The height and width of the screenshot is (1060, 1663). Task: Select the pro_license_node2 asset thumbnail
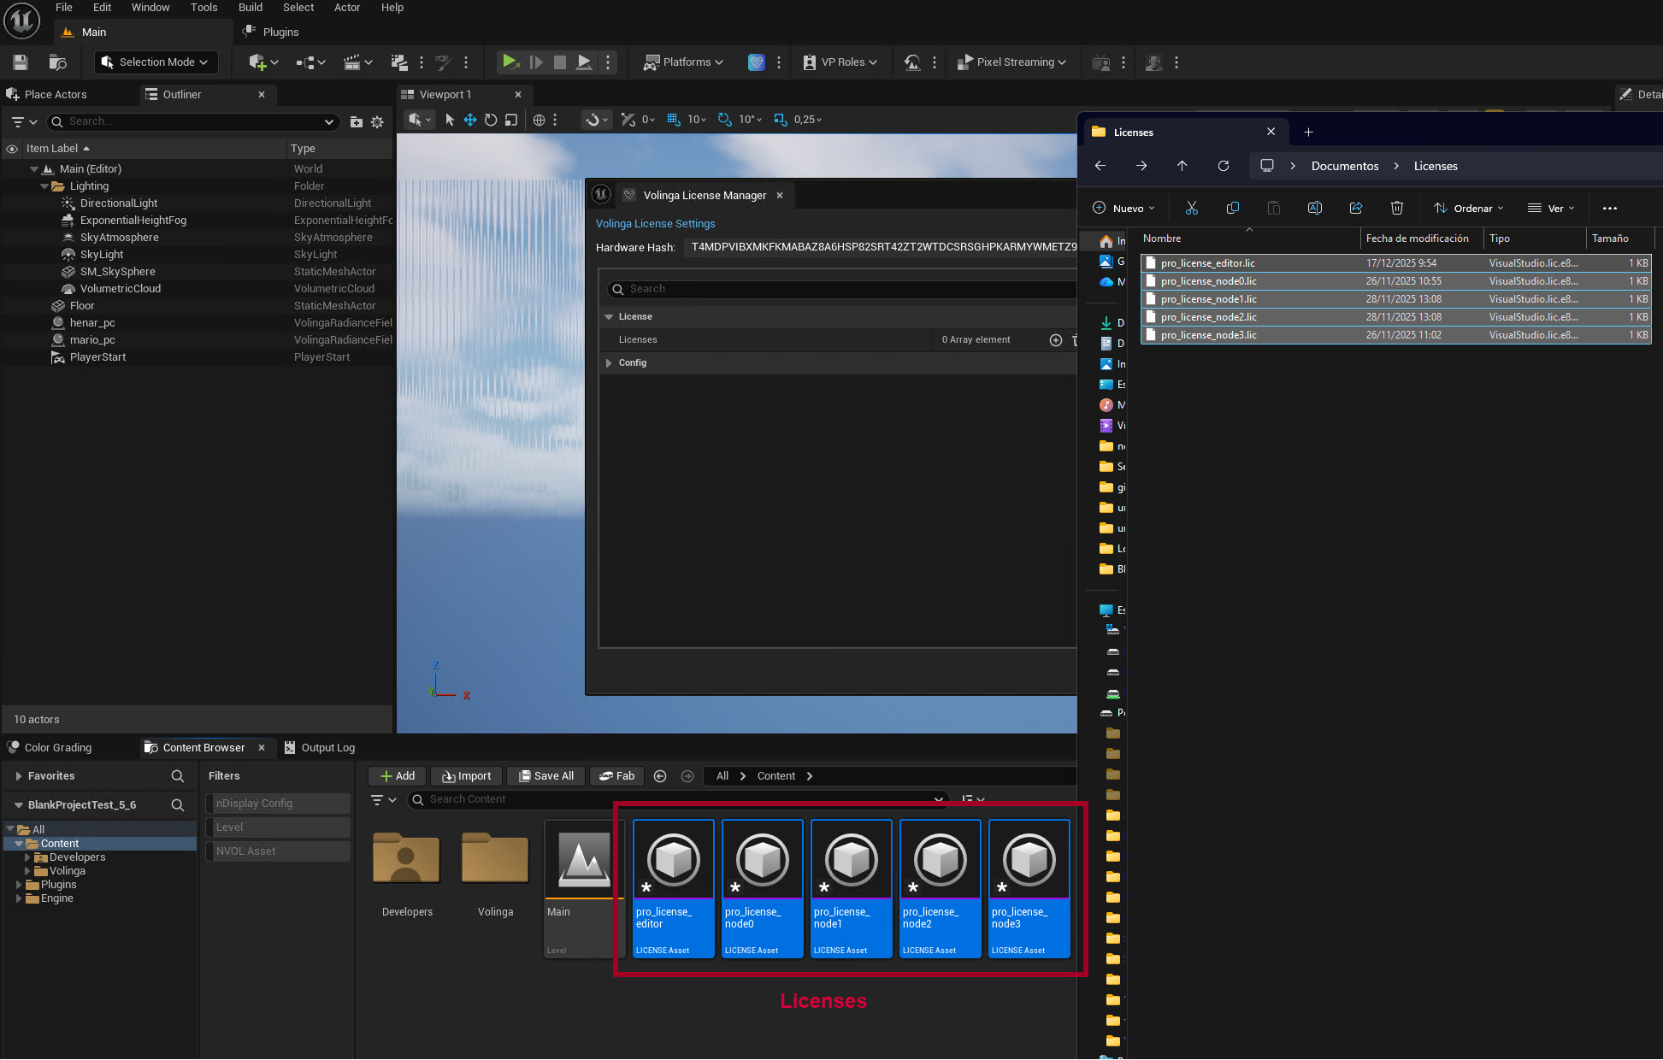point(940,887)
